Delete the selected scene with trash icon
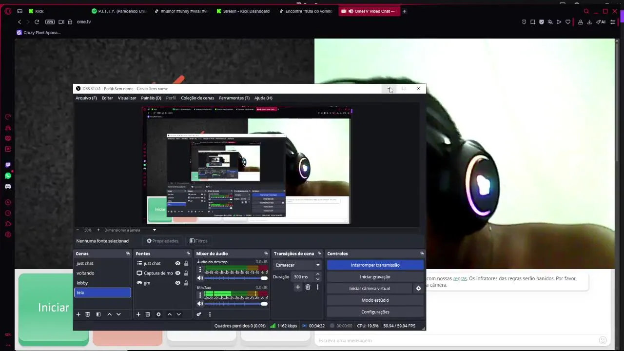 [88, 314]
